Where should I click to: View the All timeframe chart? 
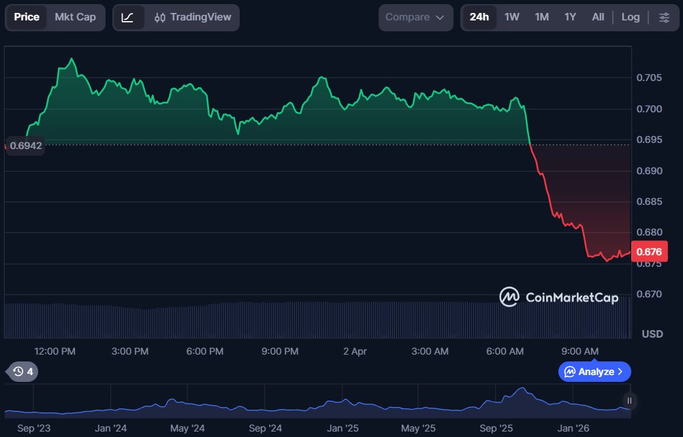point(597,17)
